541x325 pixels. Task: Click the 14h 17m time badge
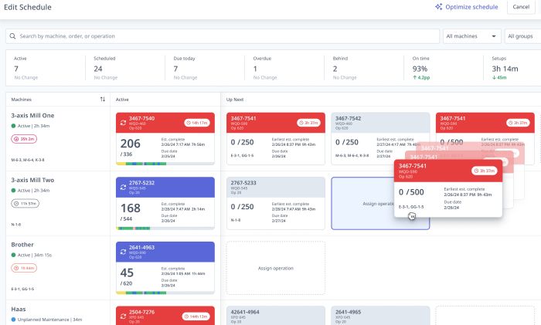[x=197, y=123]
